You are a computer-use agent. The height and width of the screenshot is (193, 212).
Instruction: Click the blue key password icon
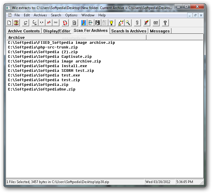click(83, 23)
